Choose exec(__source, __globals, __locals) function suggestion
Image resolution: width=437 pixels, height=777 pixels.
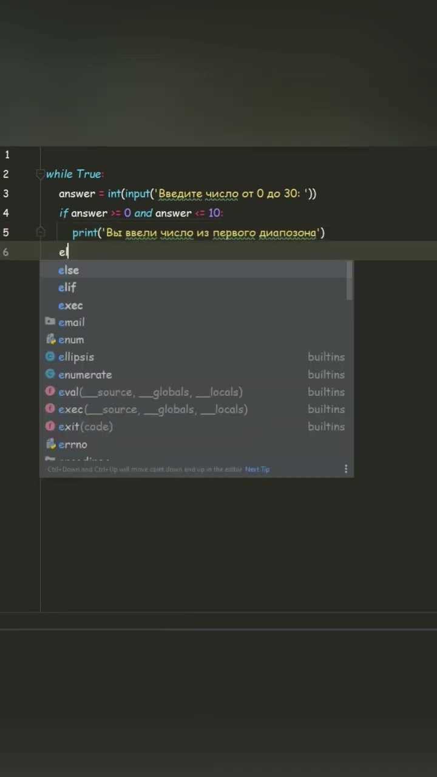pos(197,409)
